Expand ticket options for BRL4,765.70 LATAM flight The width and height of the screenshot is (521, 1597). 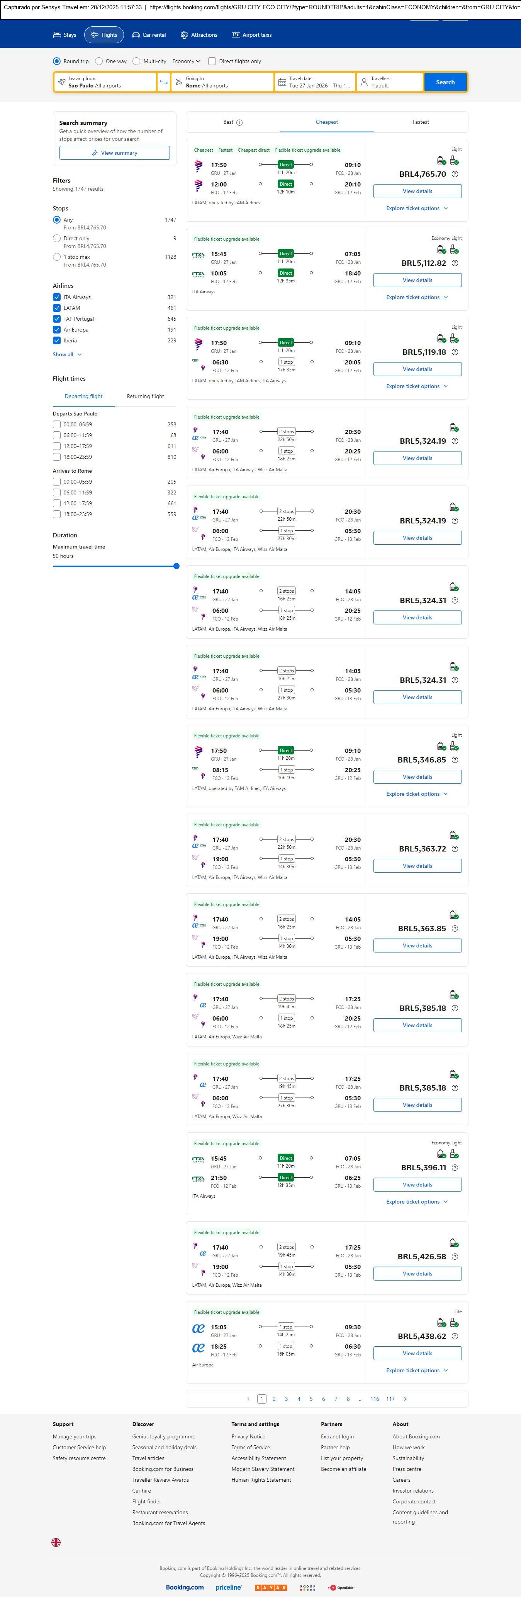click(x=416, y=208)
